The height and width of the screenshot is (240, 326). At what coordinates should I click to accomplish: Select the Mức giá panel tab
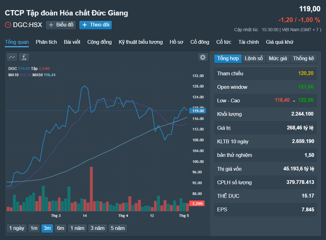[x=278, y=59]
